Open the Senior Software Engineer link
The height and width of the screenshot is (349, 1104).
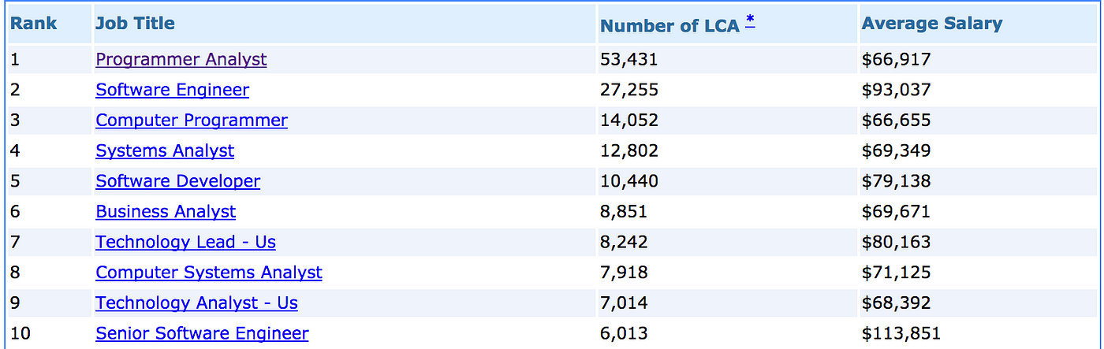coord(203,334)
